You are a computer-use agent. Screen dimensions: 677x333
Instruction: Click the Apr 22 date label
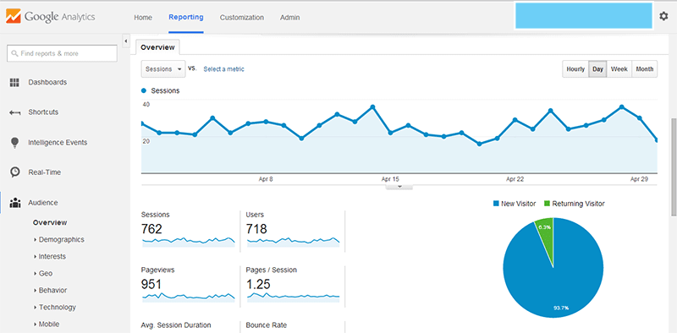515,179
